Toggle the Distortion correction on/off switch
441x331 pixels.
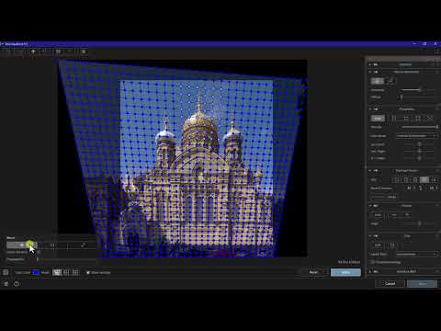376,72
